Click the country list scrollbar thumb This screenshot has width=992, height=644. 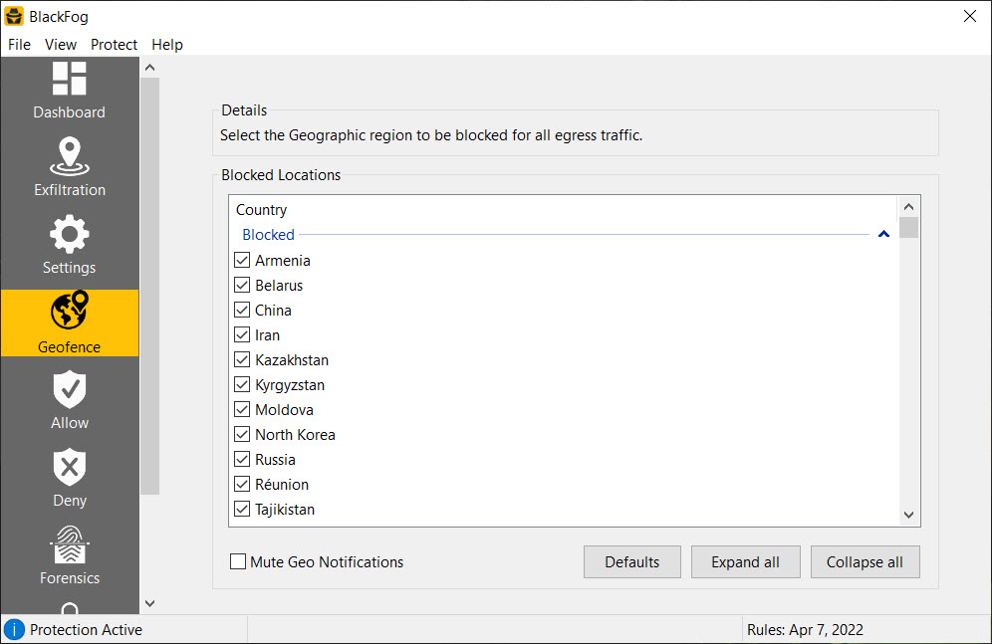909,228
